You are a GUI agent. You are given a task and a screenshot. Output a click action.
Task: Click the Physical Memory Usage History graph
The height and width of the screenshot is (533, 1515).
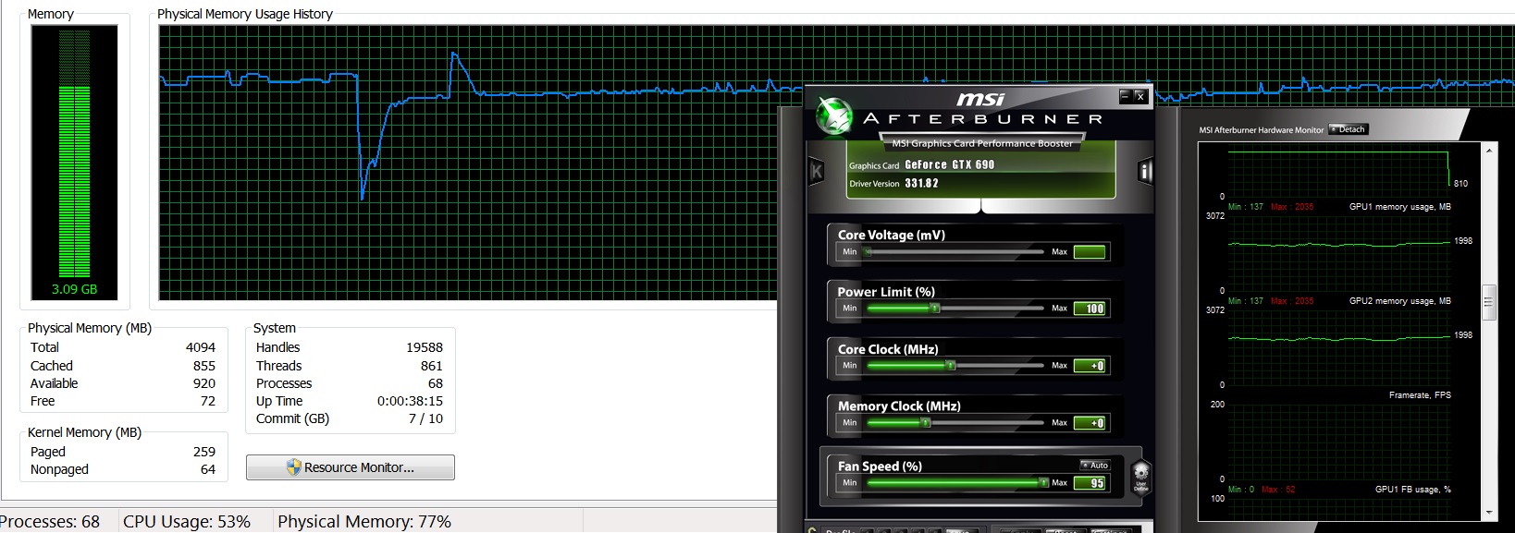(468, 162)
